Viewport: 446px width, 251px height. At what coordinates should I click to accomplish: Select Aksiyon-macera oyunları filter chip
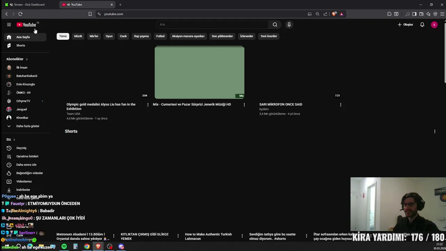tap(188, 36)
